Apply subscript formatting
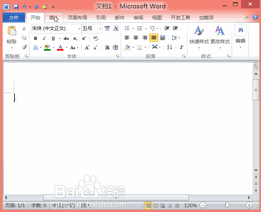Image resolution: width=261 pixels, height=212 pixels. (x=75, y=39)
